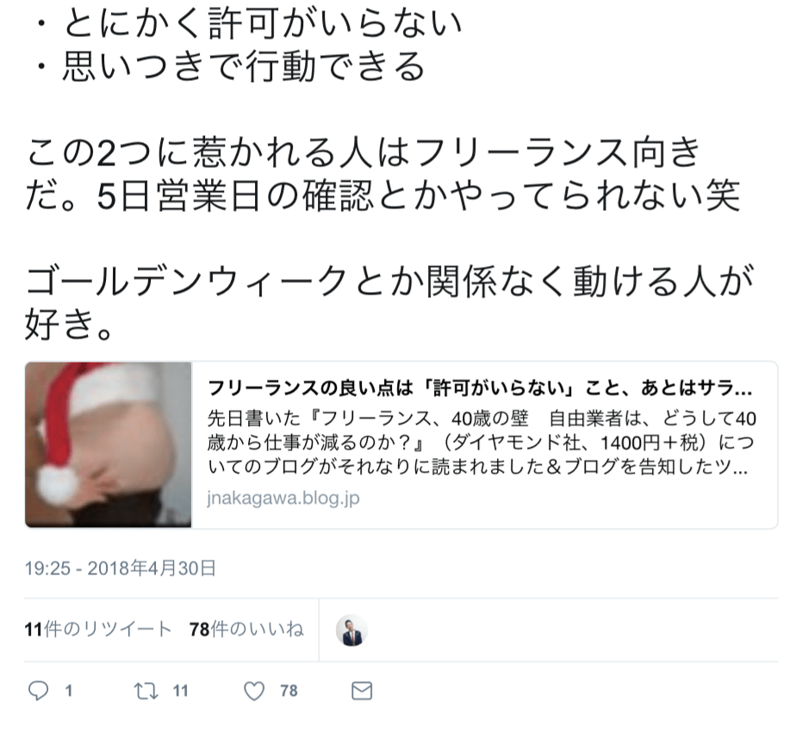
Task: Click the timestamp 19:25 - 2018年4月30日
Action: click(x=121, y=567)
